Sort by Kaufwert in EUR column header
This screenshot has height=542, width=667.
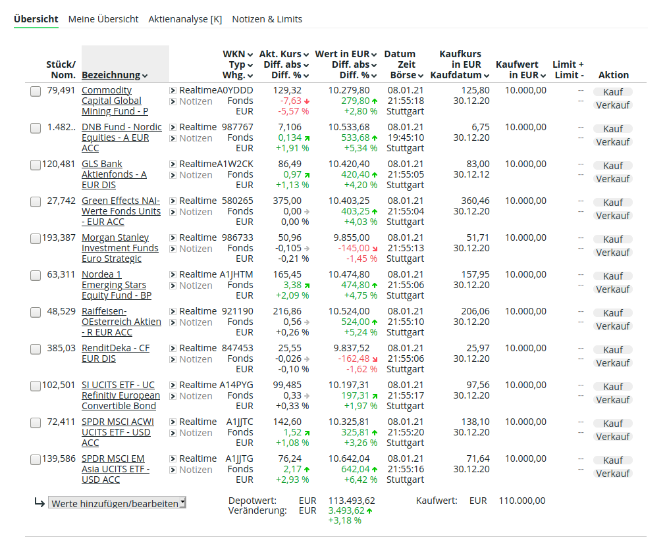(x=521, y=70)
